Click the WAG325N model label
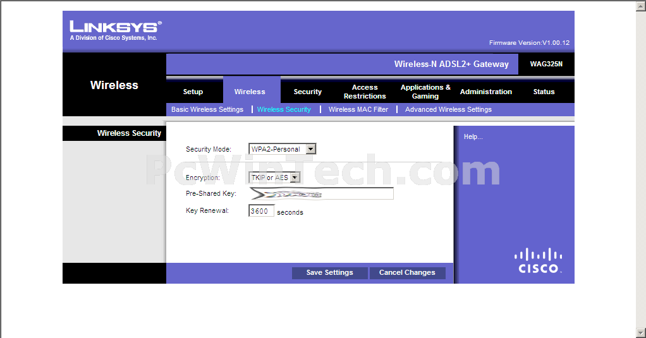646x338 pixels. [546, 64]
